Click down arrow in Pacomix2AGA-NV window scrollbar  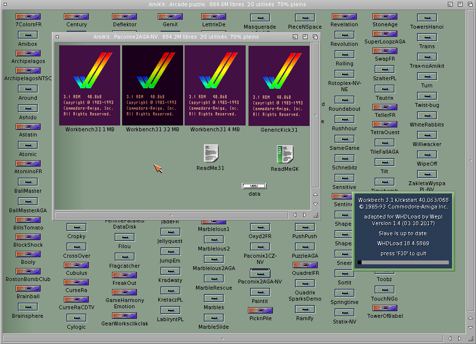point(315,204)
